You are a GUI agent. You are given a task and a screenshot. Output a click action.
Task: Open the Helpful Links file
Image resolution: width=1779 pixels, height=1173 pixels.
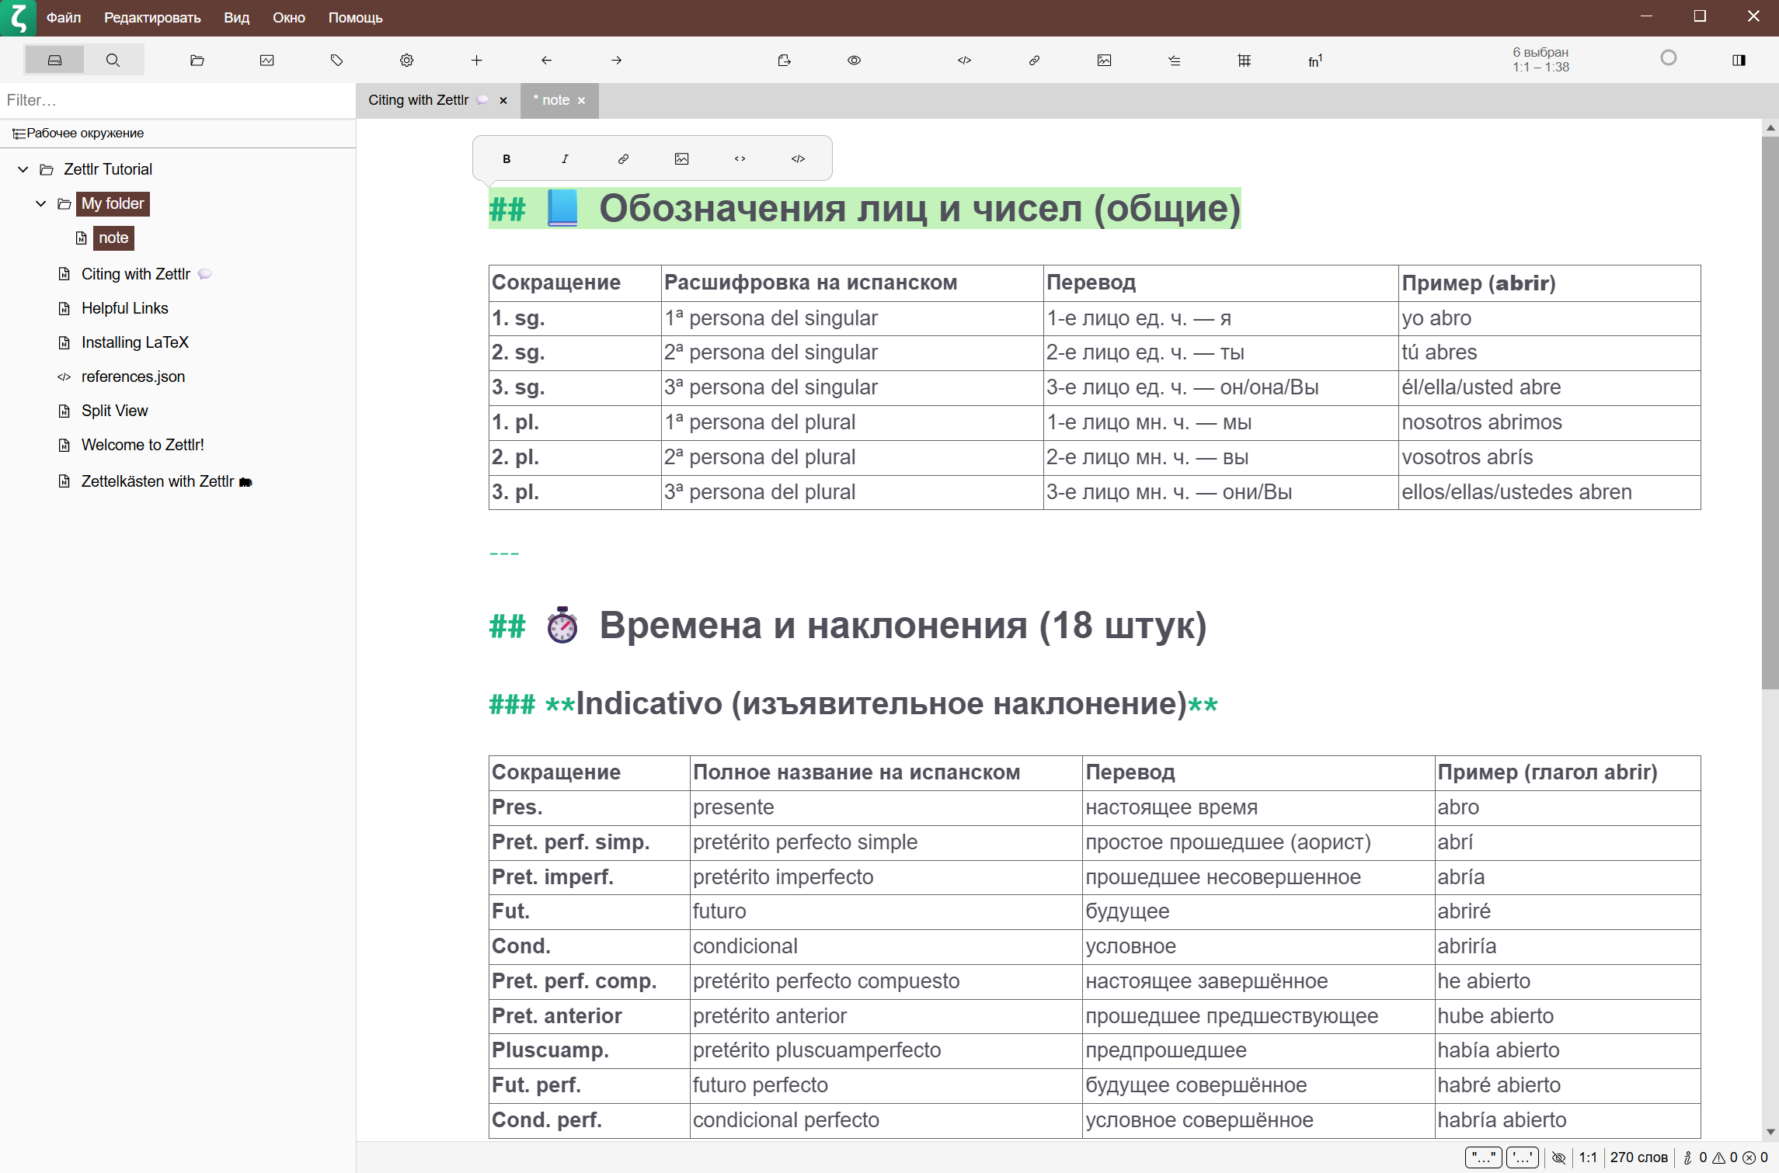124,308
